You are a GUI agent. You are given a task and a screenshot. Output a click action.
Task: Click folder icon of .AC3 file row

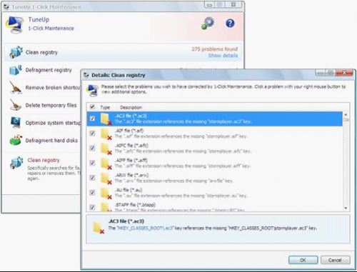click(x=106, y=119)
